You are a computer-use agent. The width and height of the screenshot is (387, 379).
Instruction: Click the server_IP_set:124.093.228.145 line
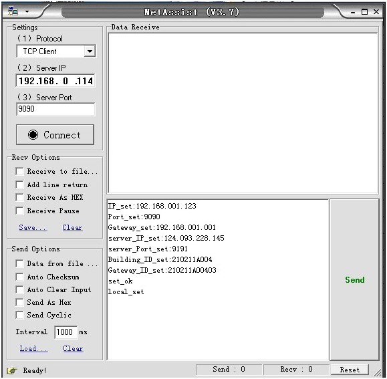coord(166,238)
